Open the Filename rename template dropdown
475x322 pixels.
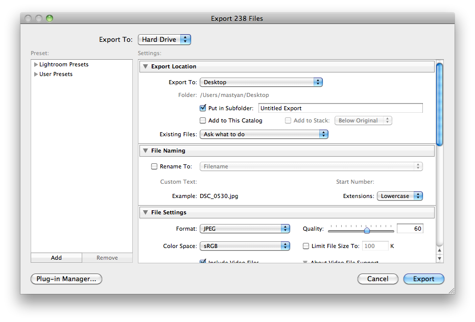pos(311,166)
